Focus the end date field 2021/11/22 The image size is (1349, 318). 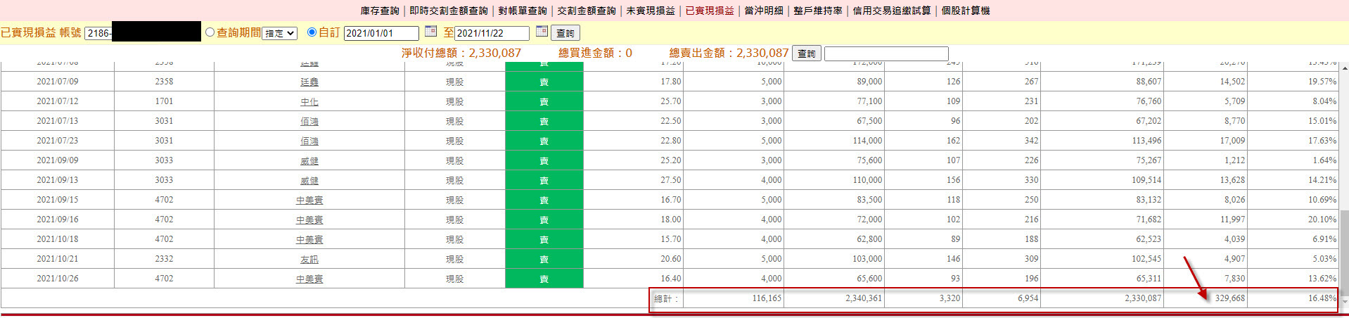coord(492,33)
